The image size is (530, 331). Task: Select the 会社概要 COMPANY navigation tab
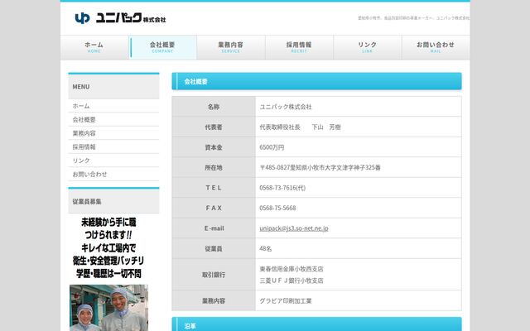pos(162,47)
